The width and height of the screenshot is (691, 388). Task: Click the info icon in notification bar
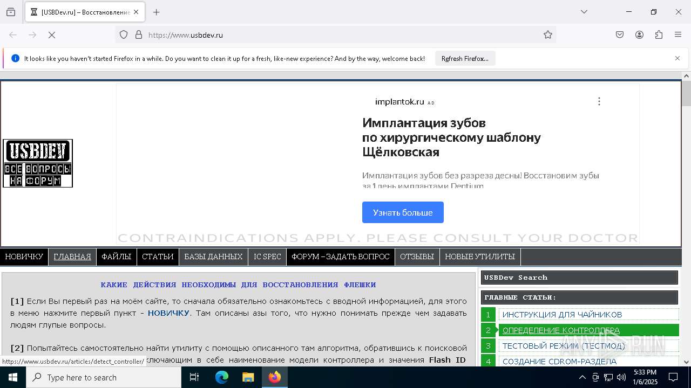point(15,58)
